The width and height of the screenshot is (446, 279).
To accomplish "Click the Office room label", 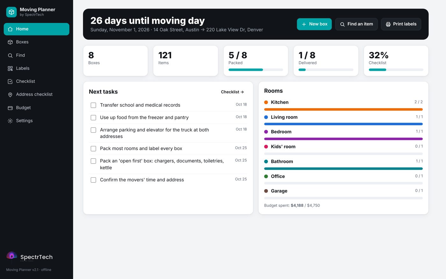I will coord(278,176).
